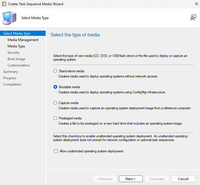Open the Security step in sidebar
This screenshot has height=185, width=200.
tap(14, 53)
